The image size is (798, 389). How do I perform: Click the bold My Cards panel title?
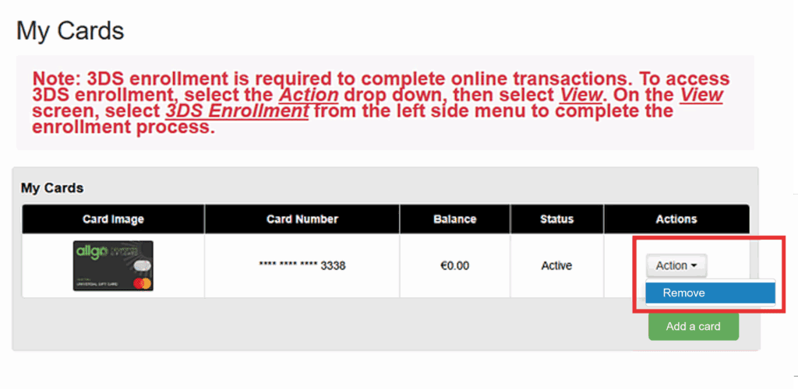[52, 188]
